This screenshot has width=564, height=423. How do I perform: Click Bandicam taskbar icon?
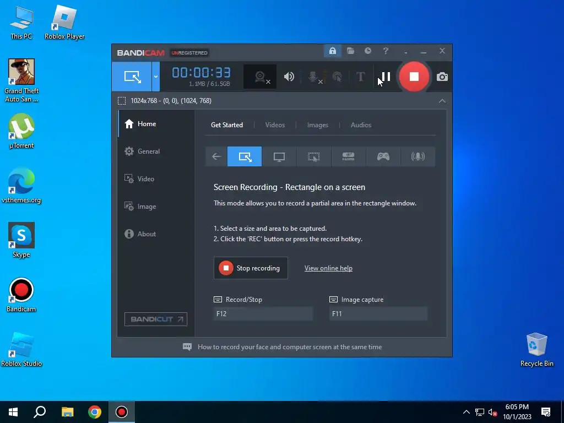click(122, 412)
